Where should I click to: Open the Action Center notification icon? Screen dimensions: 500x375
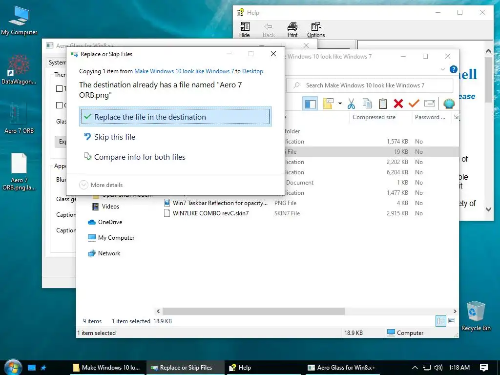(484, 368)
